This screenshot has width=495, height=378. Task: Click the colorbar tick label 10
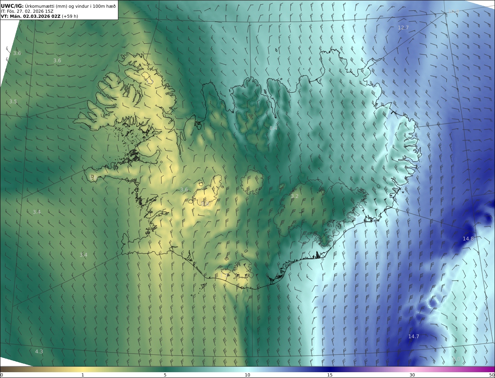(x=247, y=375)
